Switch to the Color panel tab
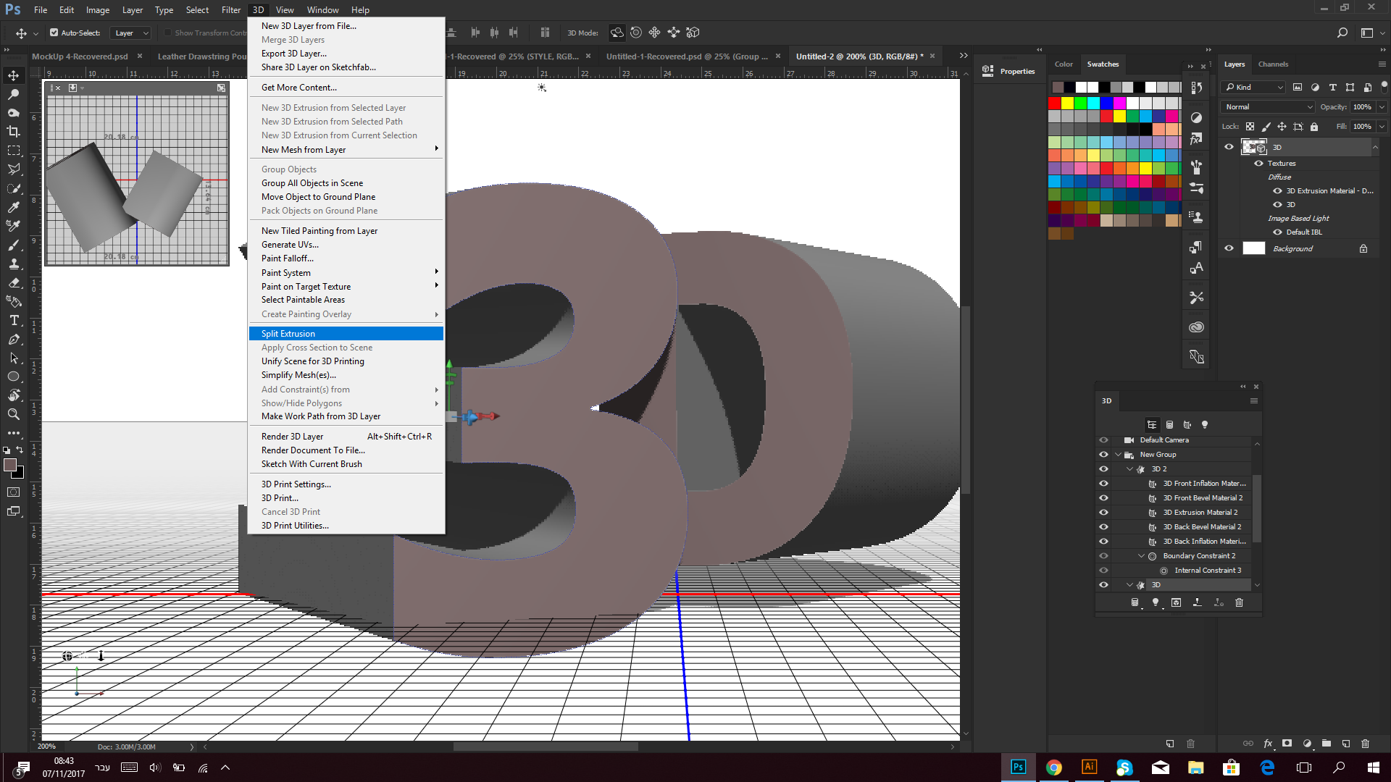1391x782 pixels. (x=1064, y=64)
